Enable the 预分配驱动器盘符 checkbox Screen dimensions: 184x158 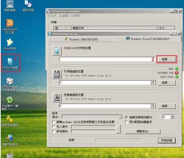click(x=126, y=122)
